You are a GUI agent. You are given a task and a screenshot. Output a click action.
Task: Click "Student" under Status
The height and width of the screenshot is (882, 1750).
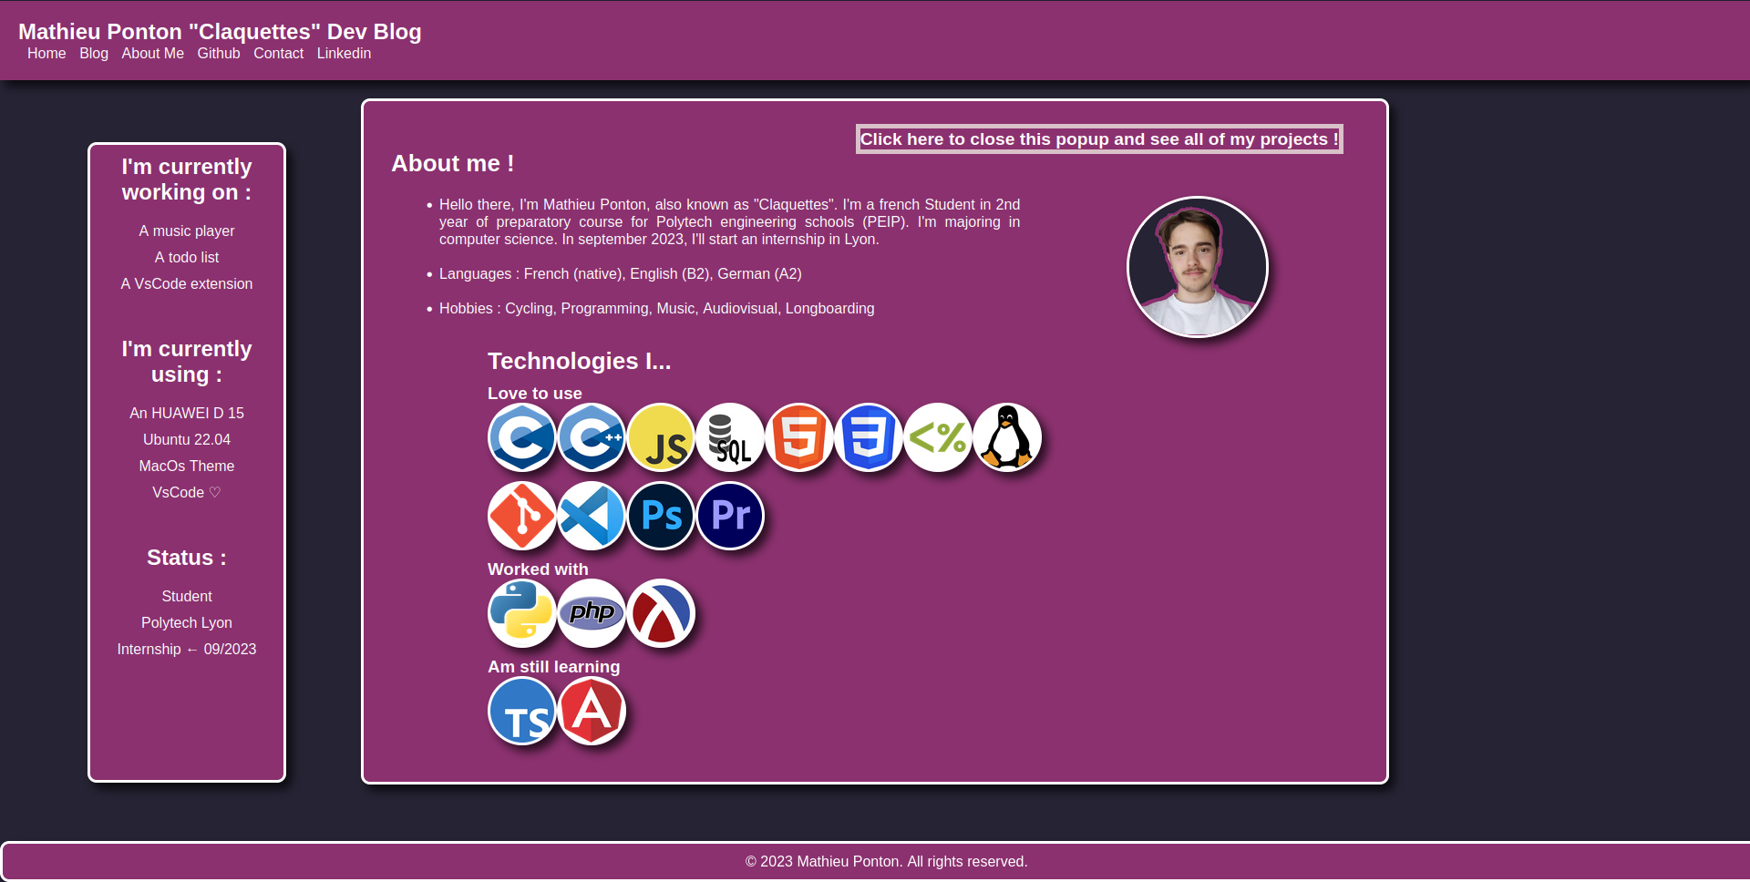pos(187,597)
